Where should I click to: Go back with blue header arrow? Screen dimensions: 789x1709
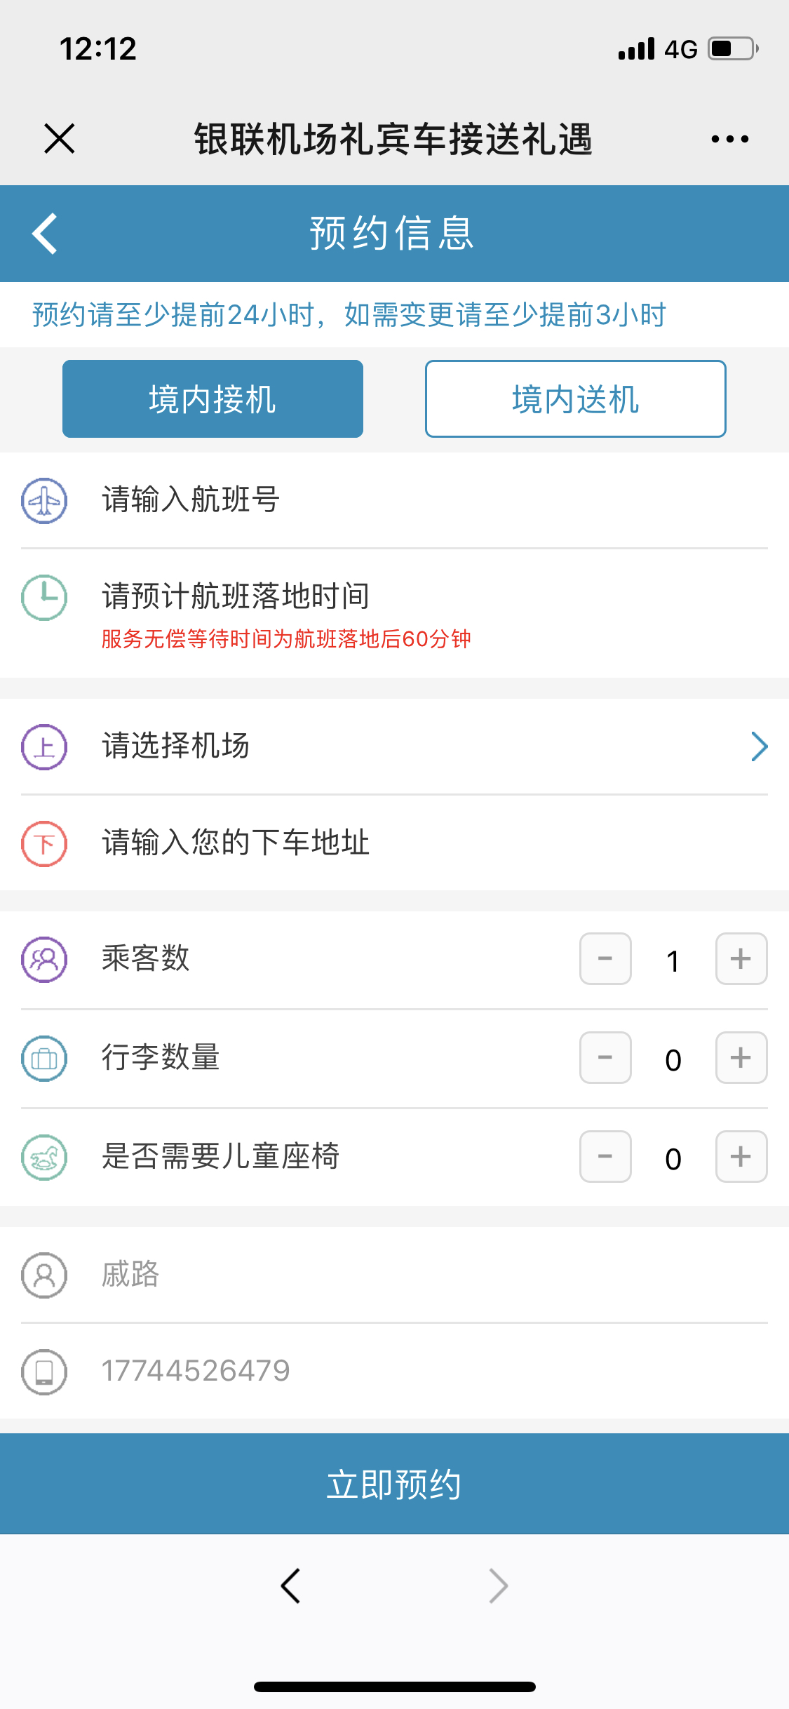tap(45, 234)
